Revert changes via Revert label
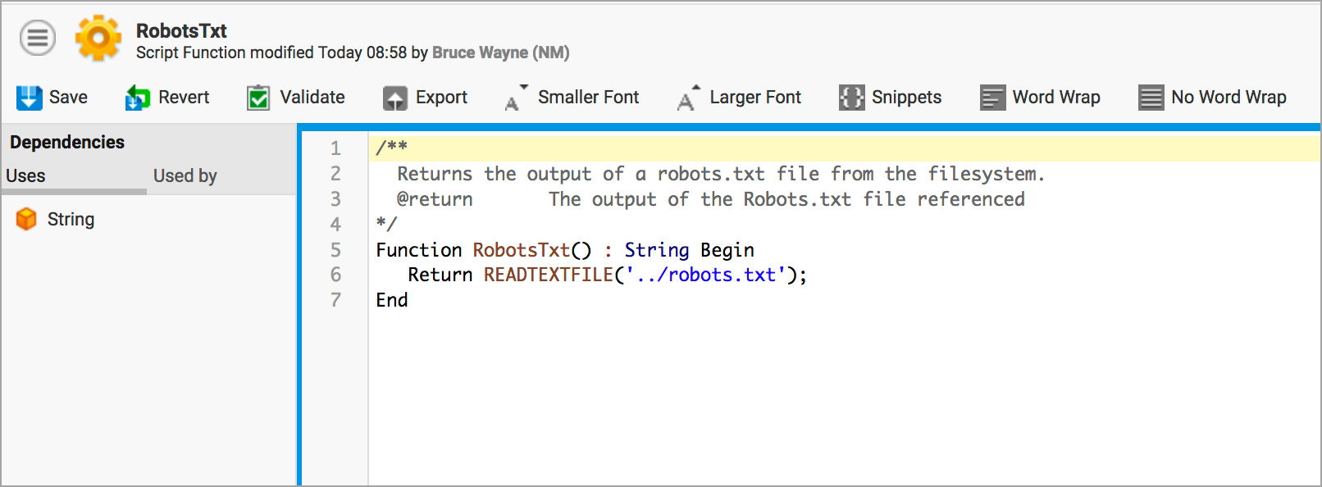 pyautogui.click(x=184, y=97)
